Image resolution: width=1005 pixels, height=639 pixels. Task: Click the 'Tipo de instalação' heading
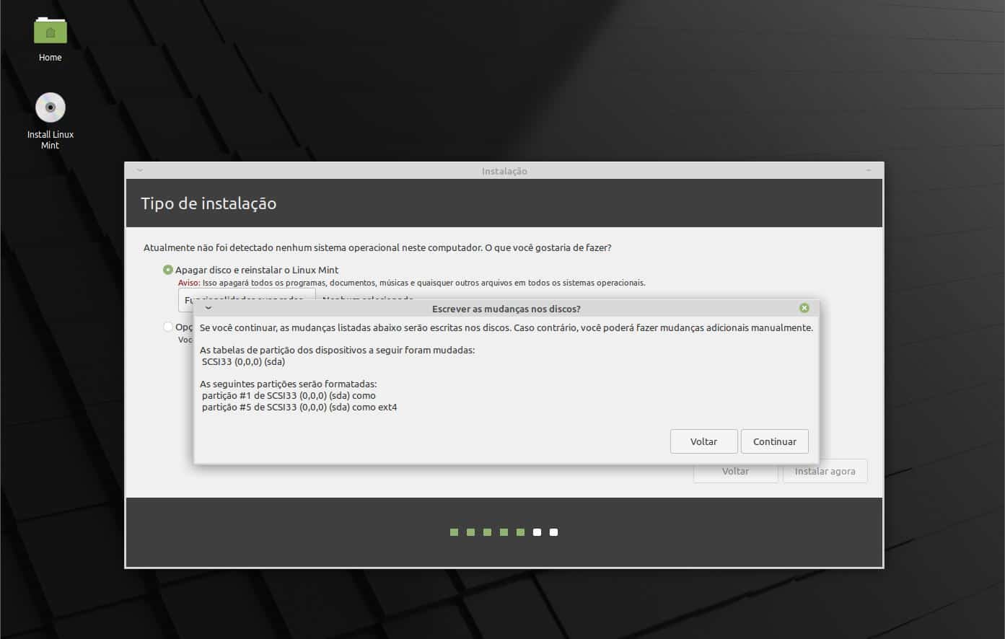click(209, 203)
